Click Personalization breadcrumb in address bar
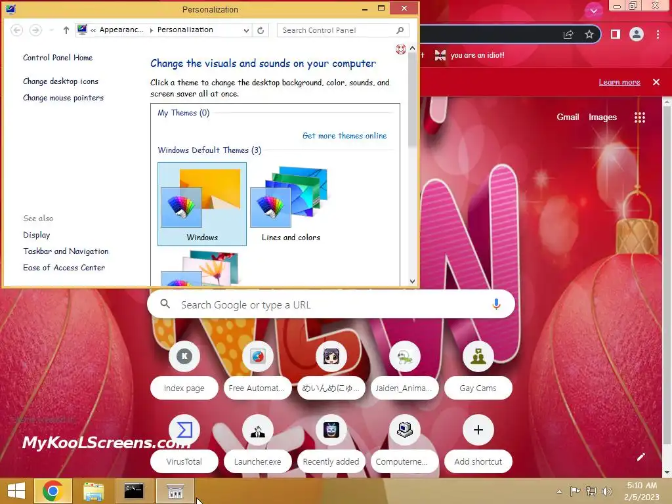The image size is (672, 504). click(185, 30)
